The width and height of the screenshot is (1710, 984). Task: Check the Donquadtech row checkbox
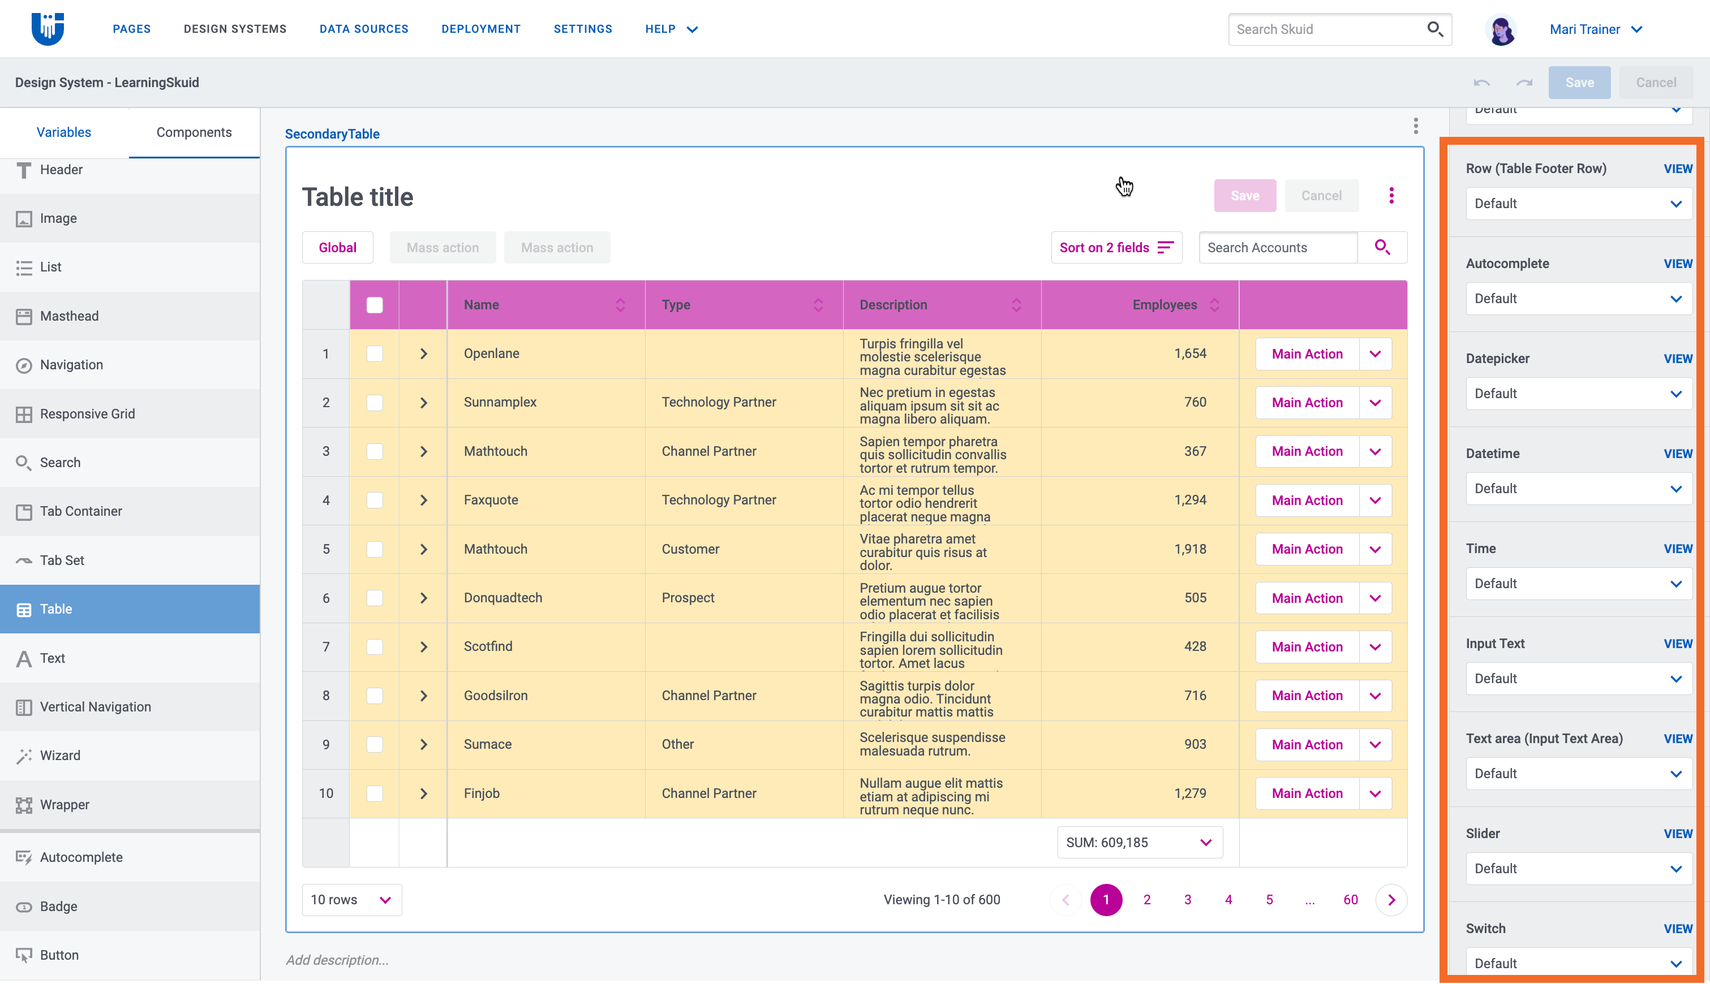pos(375,598)
